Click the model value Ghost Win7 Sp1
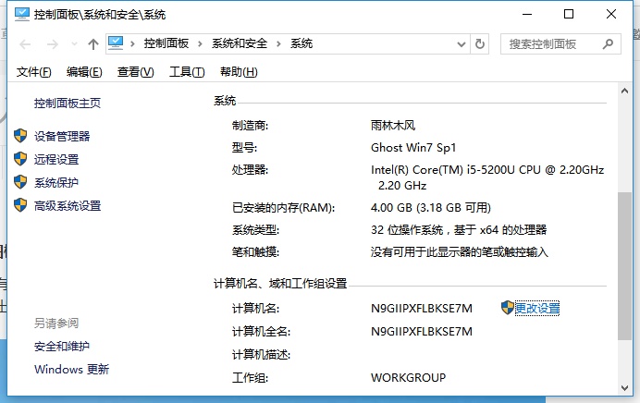The image size is (640, 403). 413,148
